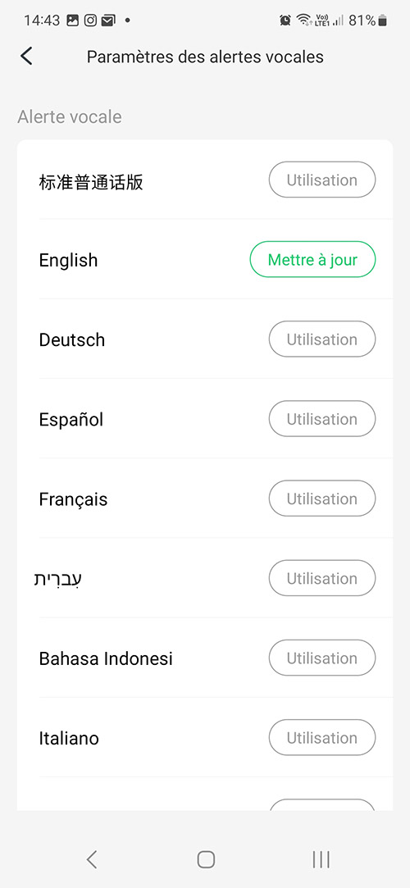Tap the alarm clock status icon
Image resolution: width=410 pixels, height=888 pixels.
pyautogui.click(x=285, y=21)
